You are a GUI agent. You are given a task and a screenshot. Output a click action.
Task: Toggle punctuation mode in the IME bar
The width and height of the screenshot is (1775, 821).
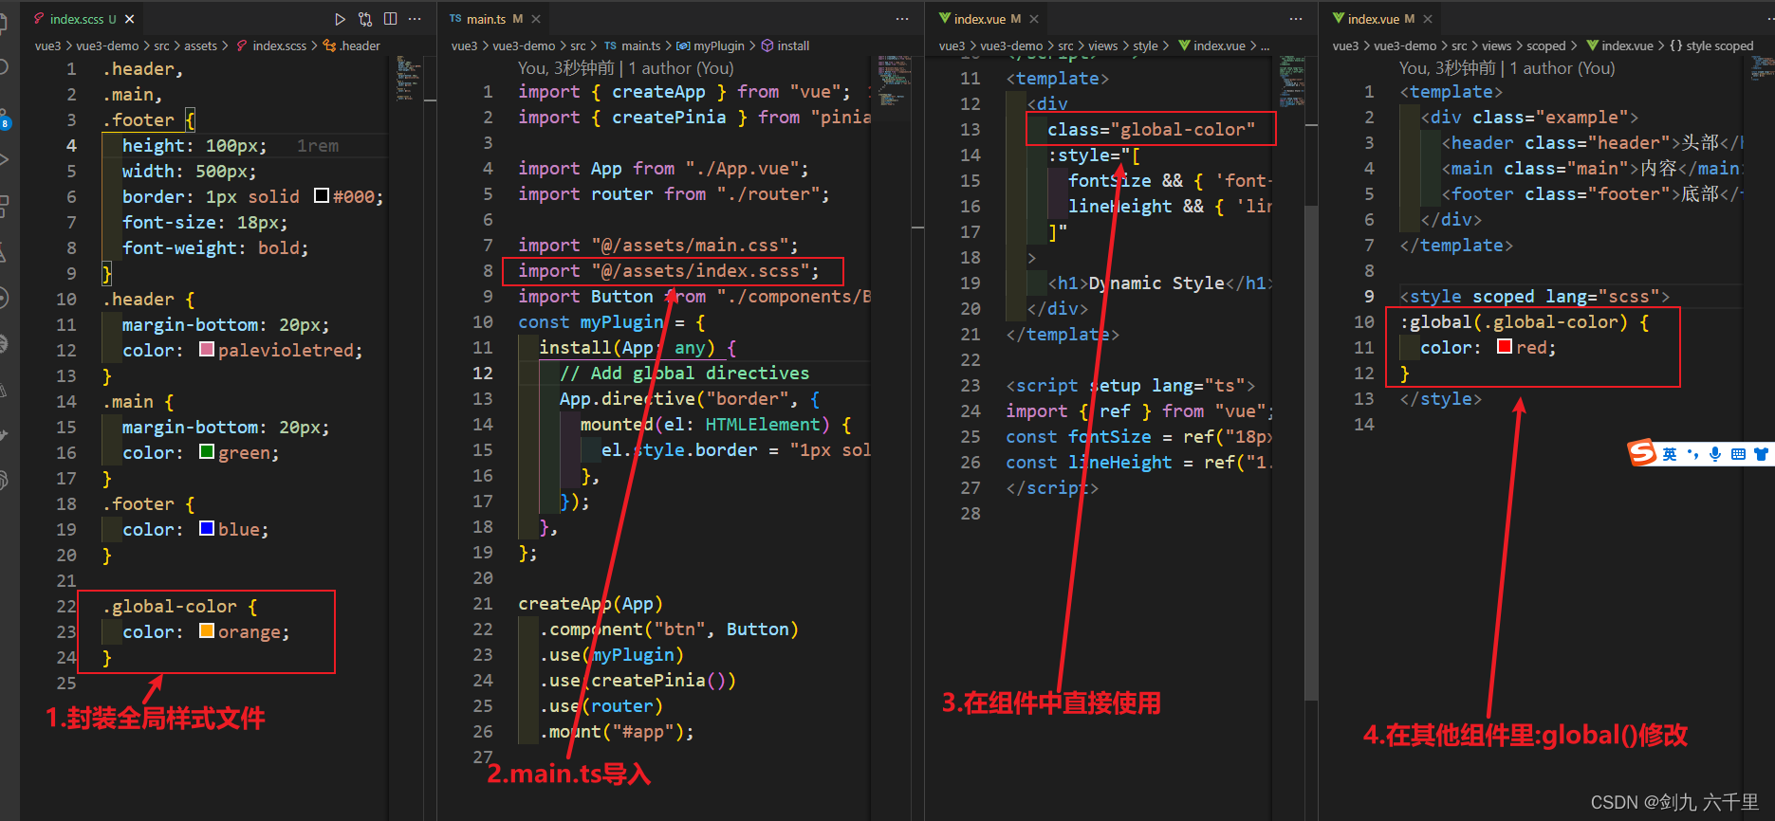[x=1692, y=454]
